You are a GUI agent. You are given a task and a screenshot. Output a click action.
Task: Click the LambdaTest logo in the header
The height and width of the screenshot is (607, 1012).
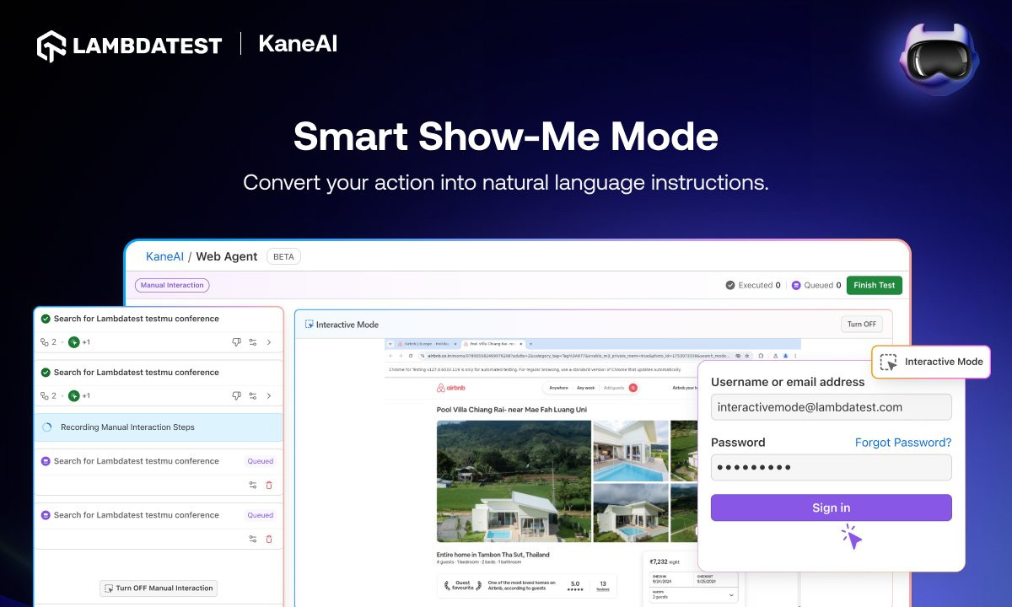130,45
